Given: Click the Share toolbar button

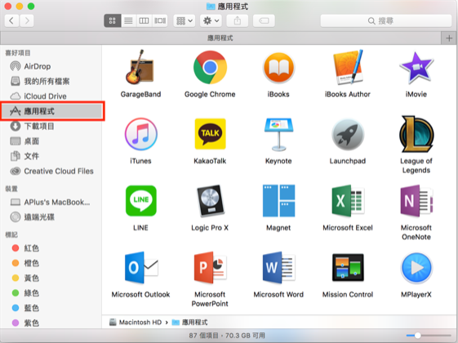Looking at the screenshot, I should 238,20.
